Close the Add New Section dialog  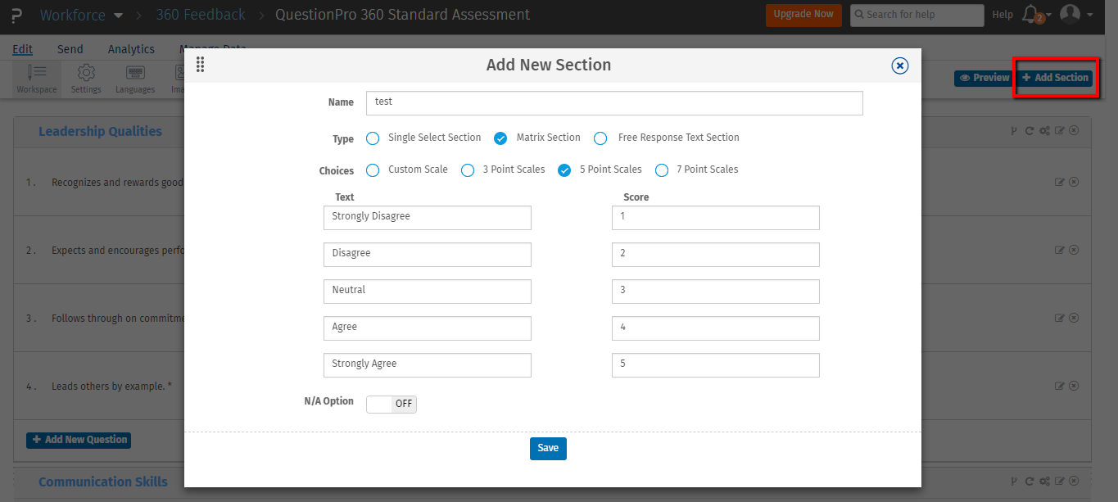pyautogui.click(x=899, y=66)
